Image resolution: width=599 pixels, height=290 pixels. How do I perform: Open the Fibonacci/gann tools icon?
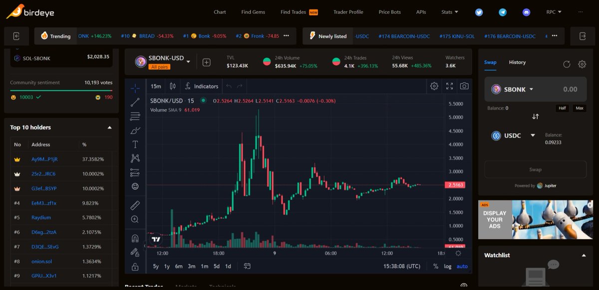coord(135,116)
